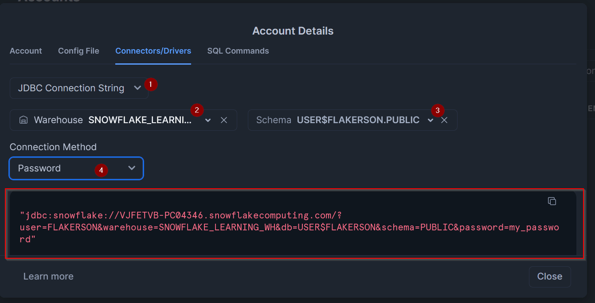This screenshot has width=595, height=303.
Task: Expand the Schema chevron arrow
Action: coord(430,120)
